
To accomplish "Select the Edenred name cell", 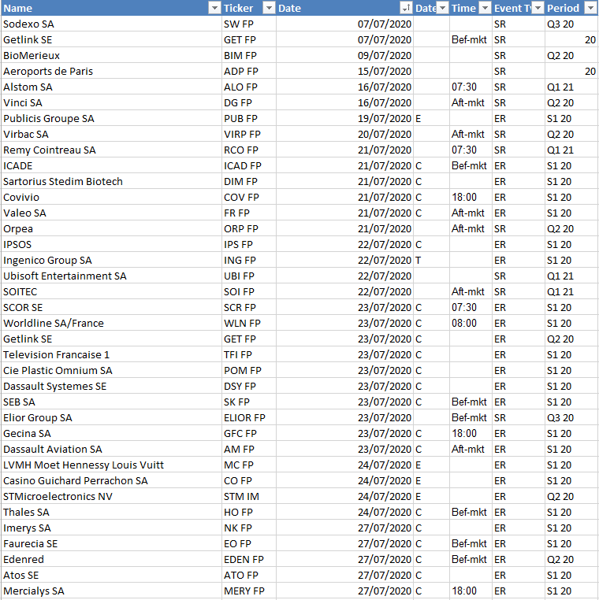I will pyautogui.click(x=111, y=559).
